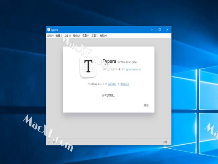Follow the website link
This screenshot has height=164, width=218.
(112, 84)
